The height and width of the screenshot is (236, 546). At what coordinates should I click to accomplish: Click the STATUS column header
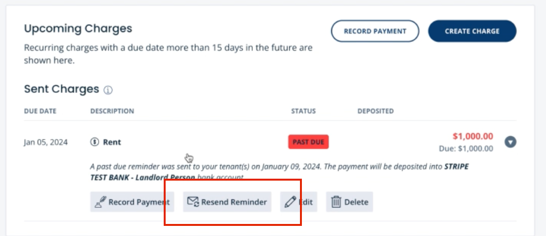[x=303, y=111]
